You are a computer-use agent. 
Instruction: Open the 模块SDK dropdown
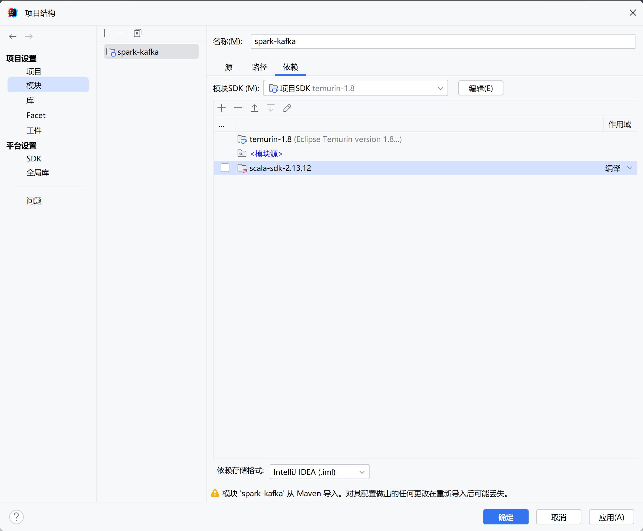point(355,88)
